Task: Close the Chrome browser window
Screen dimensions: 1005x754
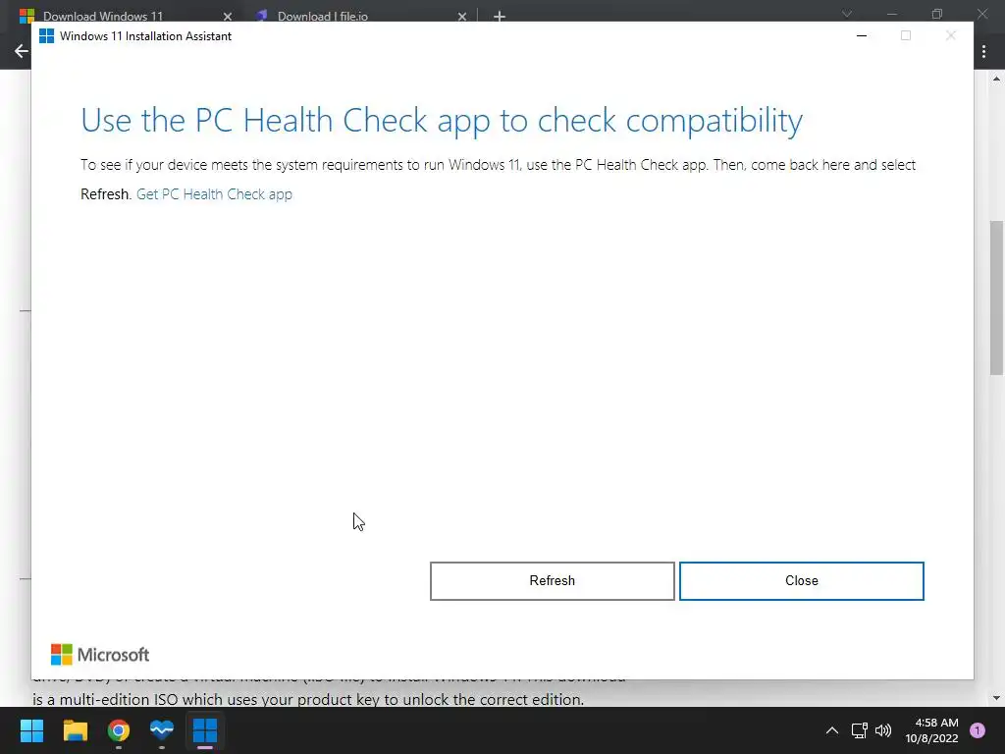Action: [981, 14]
